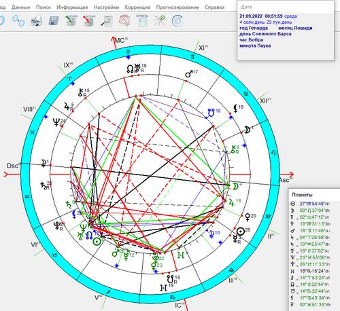Click the date line 21.09.2022 00:51:59 среда
Image resolution: width=340 pixels, height=311 pixels.
(x=268, y=16)
